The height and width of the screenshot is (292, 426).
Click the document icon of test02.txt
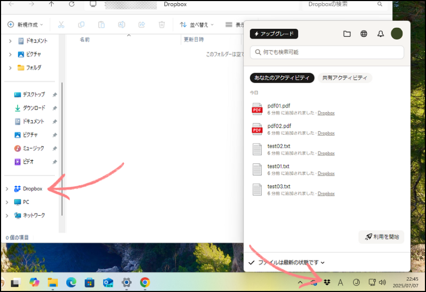(x=257, y=149)
